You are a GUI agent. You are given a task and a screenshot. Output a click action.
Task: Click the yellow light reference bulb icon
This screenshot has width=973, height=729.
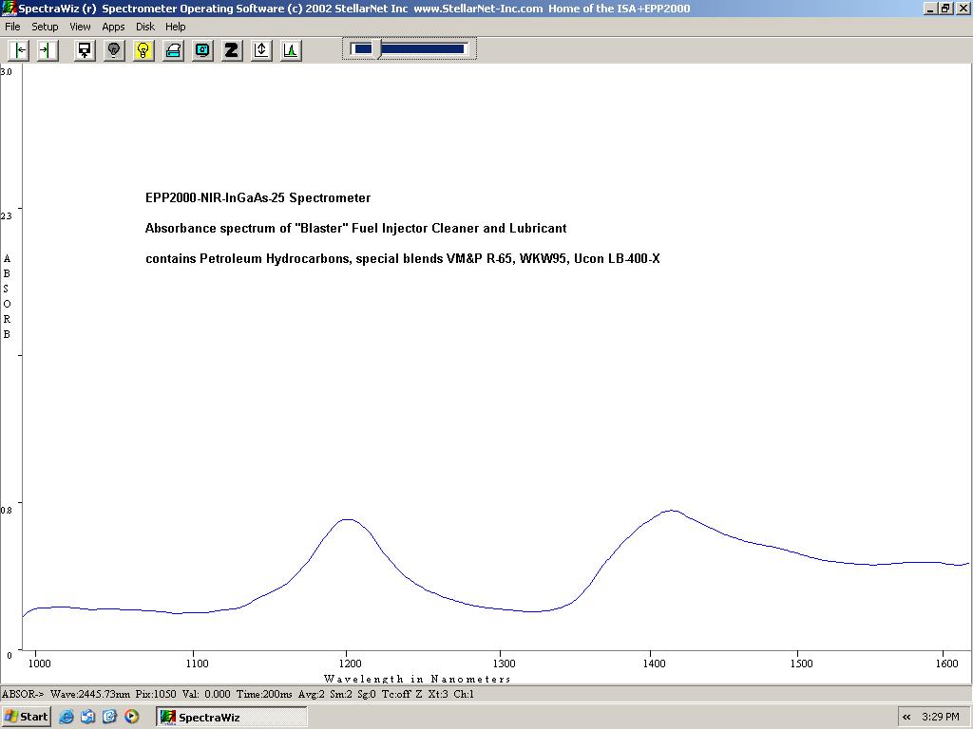[143, 50]
